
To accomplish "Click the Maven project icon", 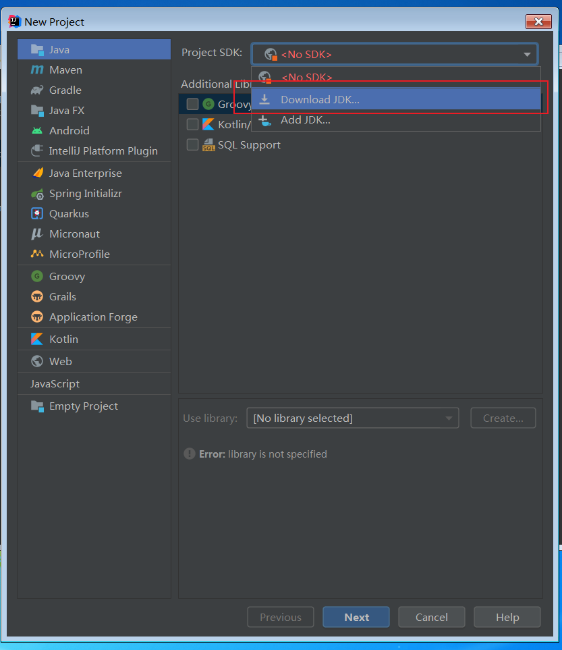I will coord(37,70).
